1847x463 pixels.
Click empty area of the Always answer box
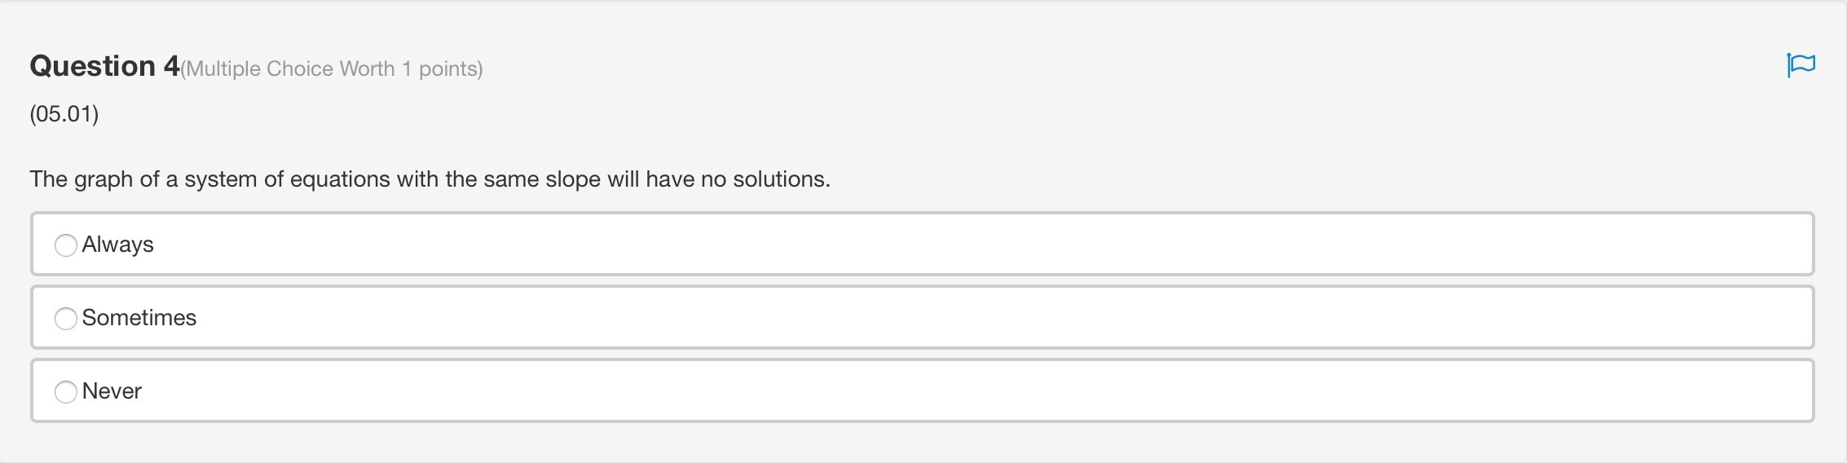[x=978, y=245]
